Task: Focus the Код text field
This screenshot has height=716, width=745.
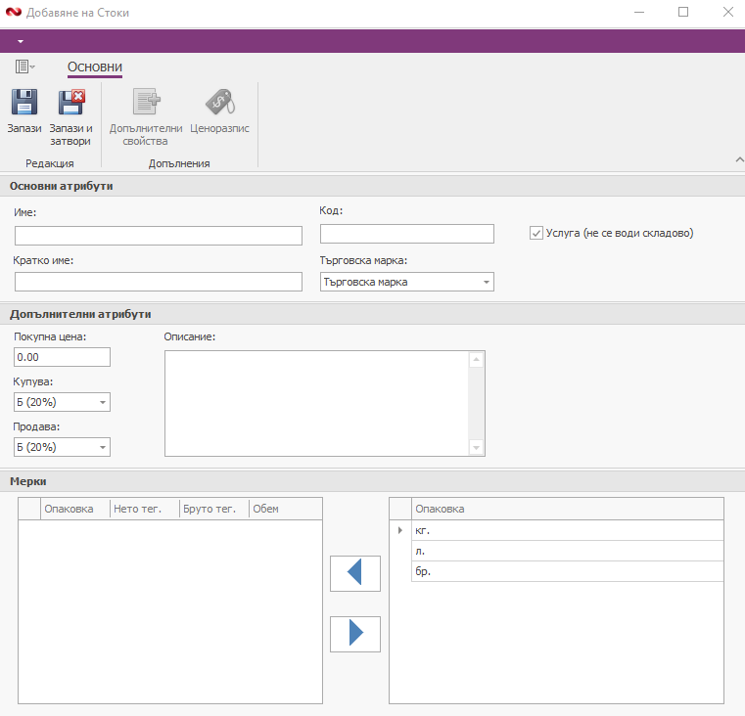Action: click(x=406, y=234)
